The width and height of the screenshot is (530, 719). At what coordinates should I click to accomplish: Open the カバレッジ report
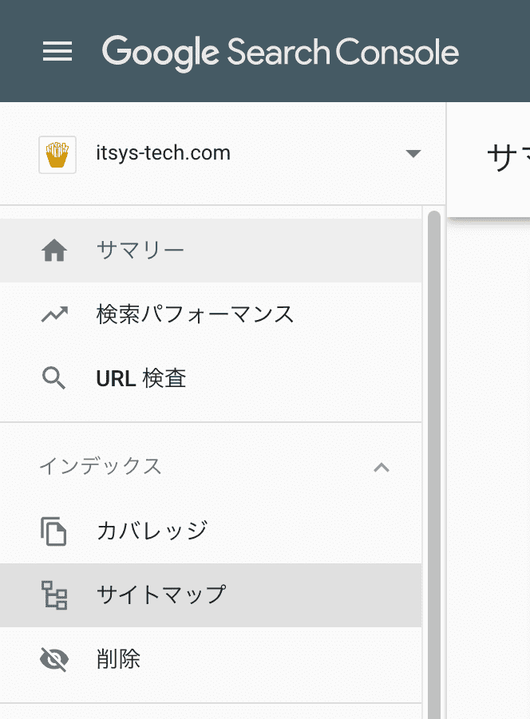point(211,531)
